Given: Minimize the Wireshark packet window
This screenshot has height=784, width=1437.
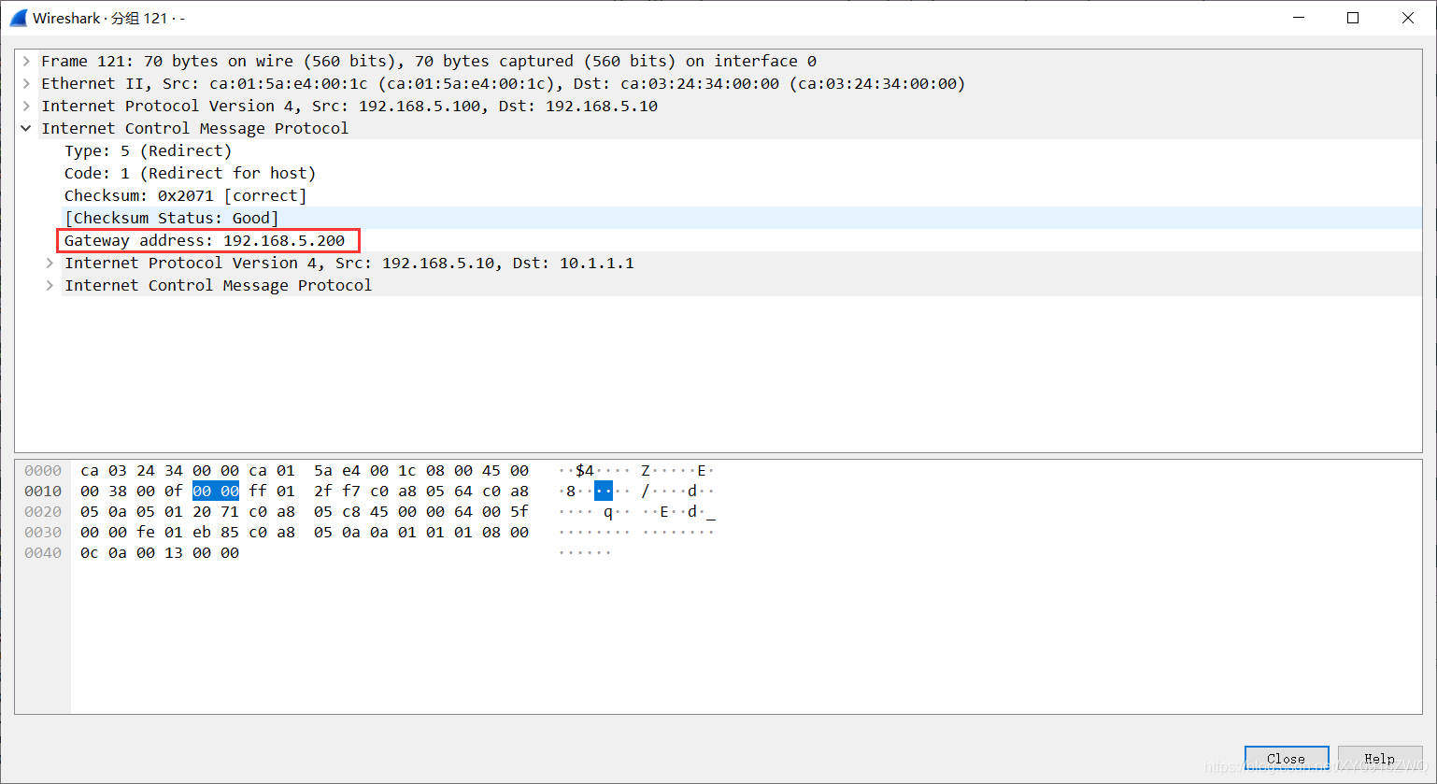Looking at the screenshot, I should [1299, 18].
